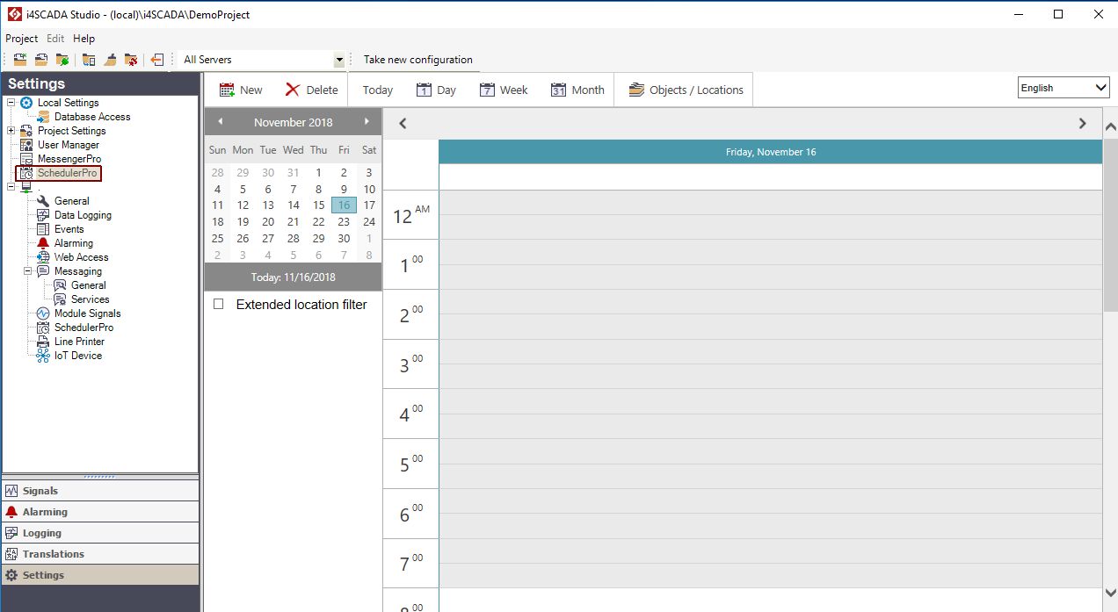This screenshot has height=612, width=1118.
Task: Click the Module Signals waveform icon
Action: (x=43, y=313)
